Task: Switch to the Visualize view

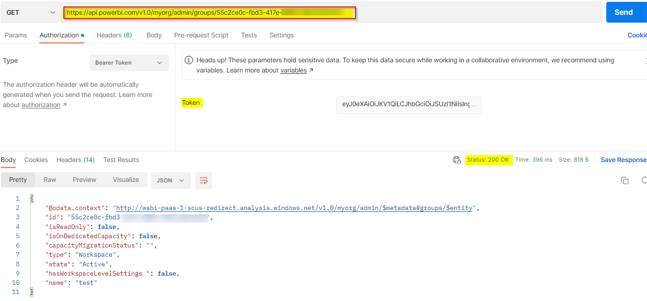Action: click(x=126, y=180)
